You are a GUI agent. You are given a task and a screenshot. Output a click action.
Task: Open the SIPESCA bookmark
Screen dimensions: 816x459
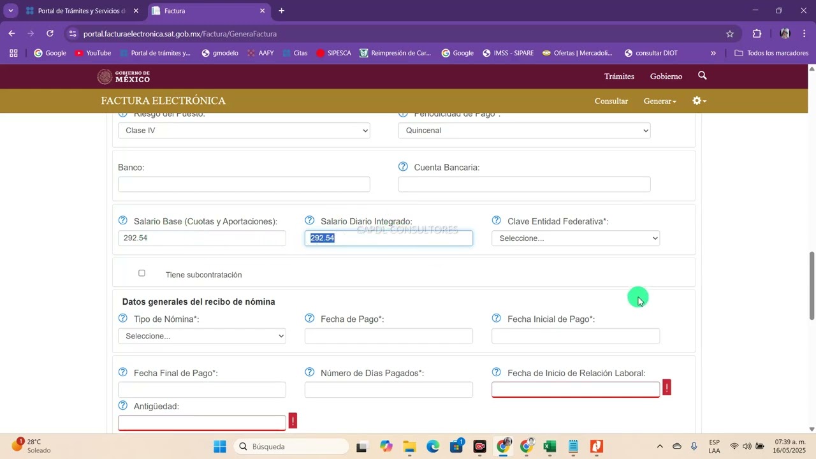pyautogui.click(x=333, y=53)
